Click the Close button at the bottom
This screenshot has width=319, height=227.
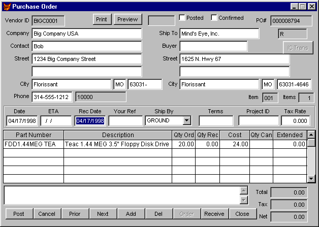tap(242, 214)
